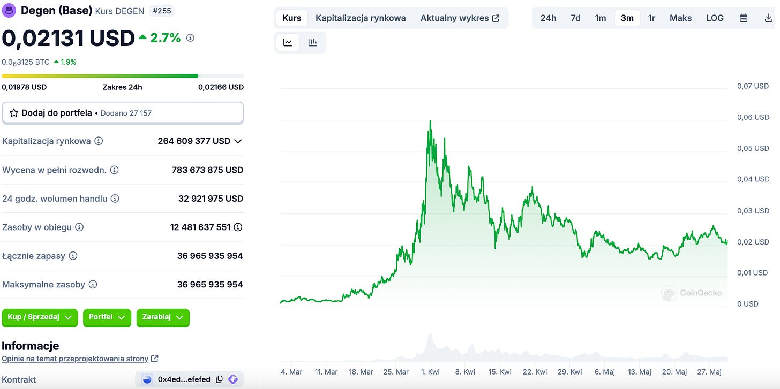Screen dimensions: 780x389
Task: Open external link icon on Aktualny wykres
Action: tap(496, 18)
